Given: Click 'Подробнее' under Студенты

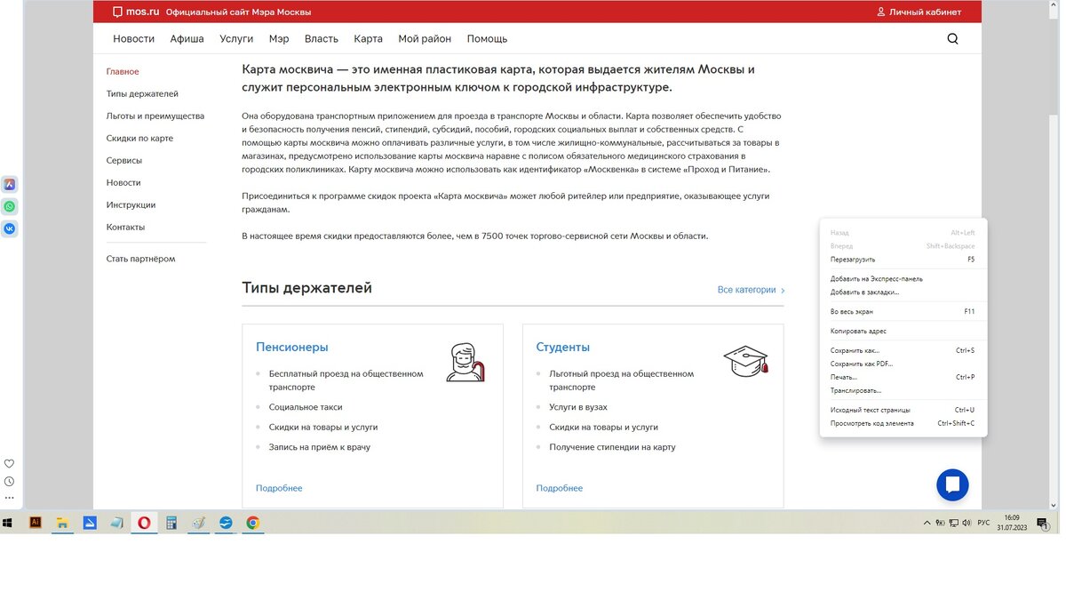Looking at the screenshot, I should click(x=559, y=488).
